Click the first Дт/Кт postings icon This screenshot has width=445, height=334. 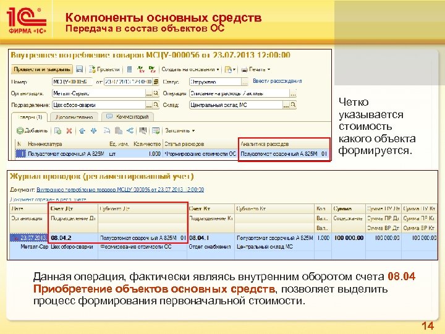(x=140, y=69)
